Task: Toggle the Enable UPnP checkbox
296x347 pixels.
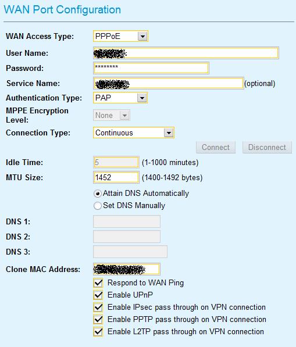Action: pos(98,295)
